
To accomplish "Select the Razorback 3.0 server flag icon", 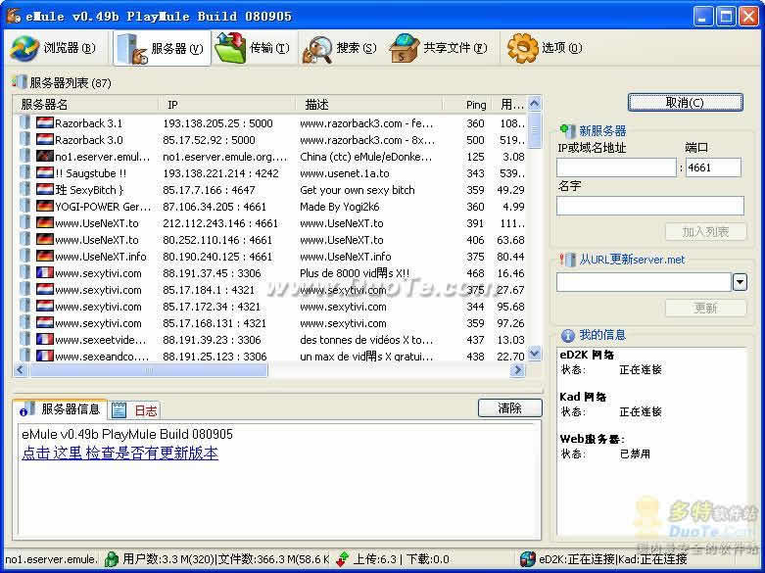I will (x=44, y=140).
